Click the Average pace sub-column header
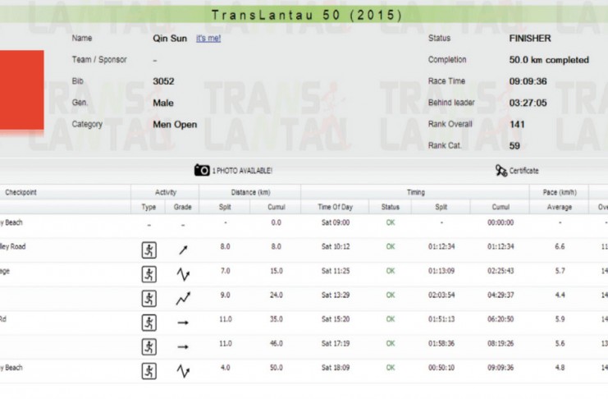This screenshot has height=399, width=608. pyautogui.click(x=560, y=207)
